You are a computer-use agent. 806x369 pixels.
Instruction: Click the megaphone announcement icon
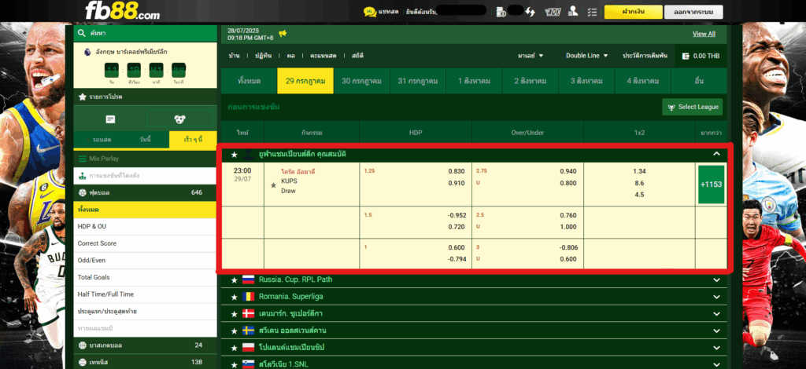pos(283,34)
